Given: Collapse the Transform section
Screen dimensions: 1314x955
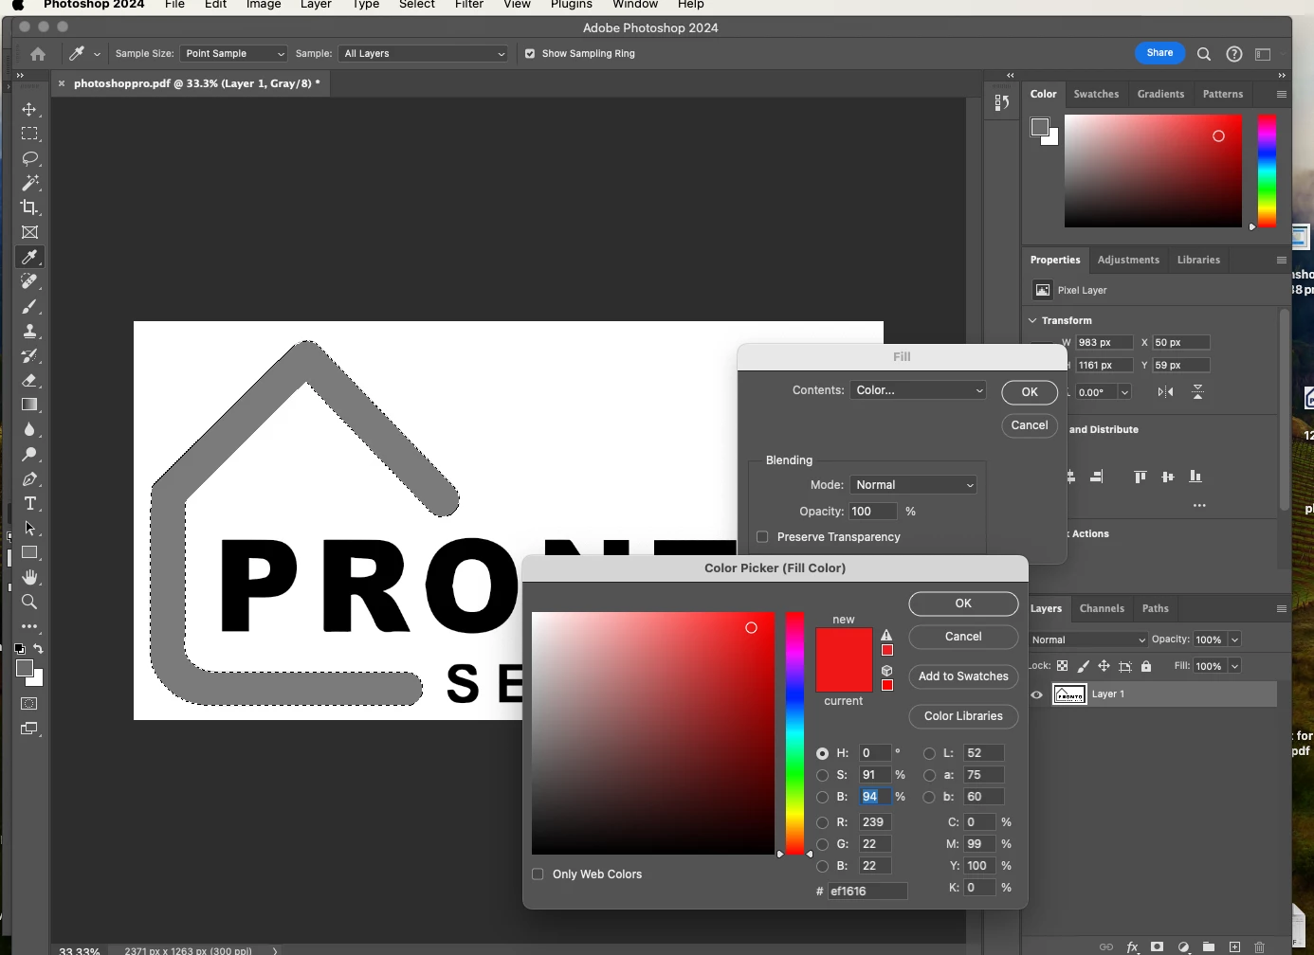Looking at the screenshot, I should 1033,320.
